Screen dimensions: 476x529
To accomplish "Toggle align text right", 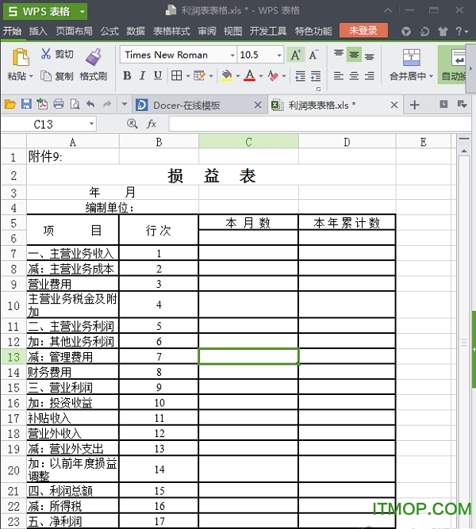I will point(370,76).
